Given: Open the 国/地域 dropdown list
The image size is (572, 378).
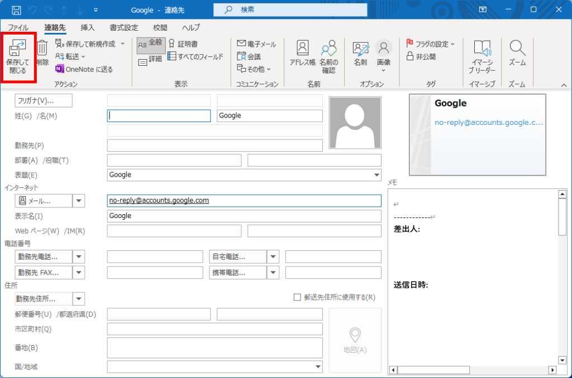Looking at the screenshot, I should (318, 367).
